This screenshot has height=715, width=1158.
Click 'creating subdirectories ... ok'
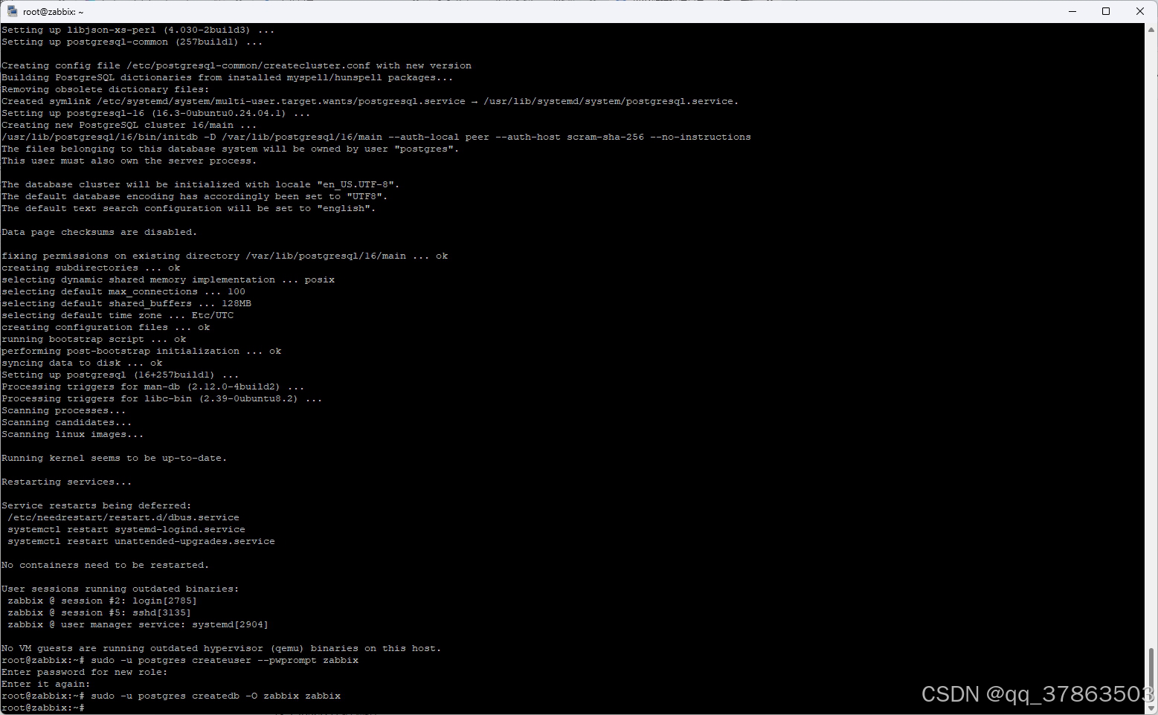click(x=91, y=268)
